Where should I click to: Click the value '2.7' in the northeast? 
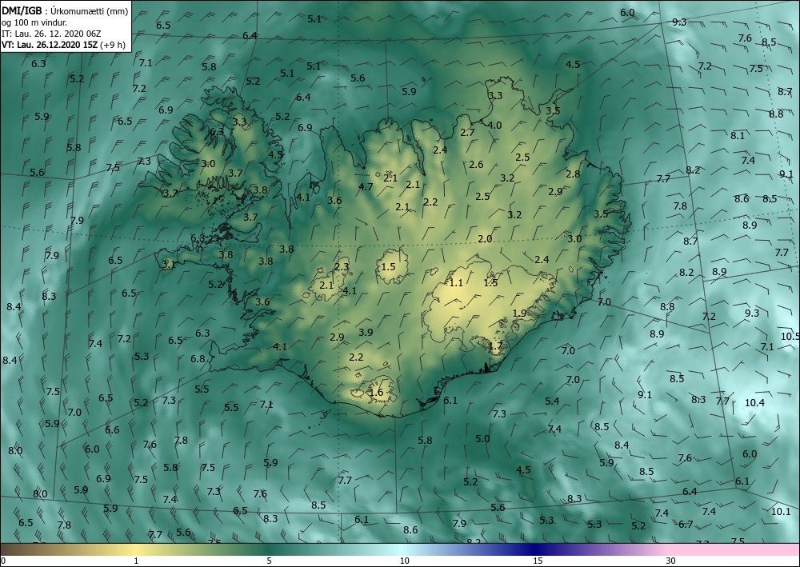(x=467, y=132)
